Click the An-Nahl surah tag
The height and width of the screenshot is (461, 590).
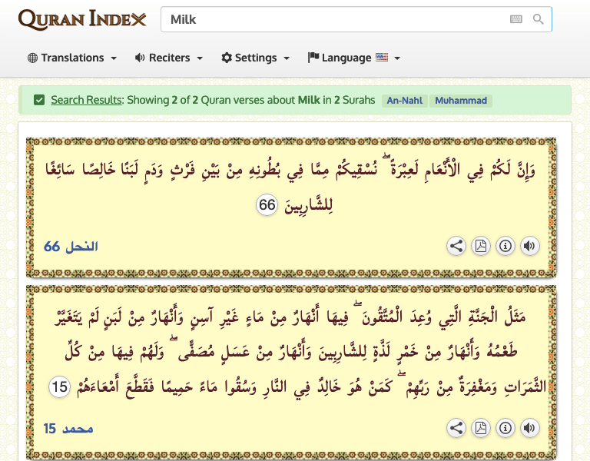click(403, 101)
